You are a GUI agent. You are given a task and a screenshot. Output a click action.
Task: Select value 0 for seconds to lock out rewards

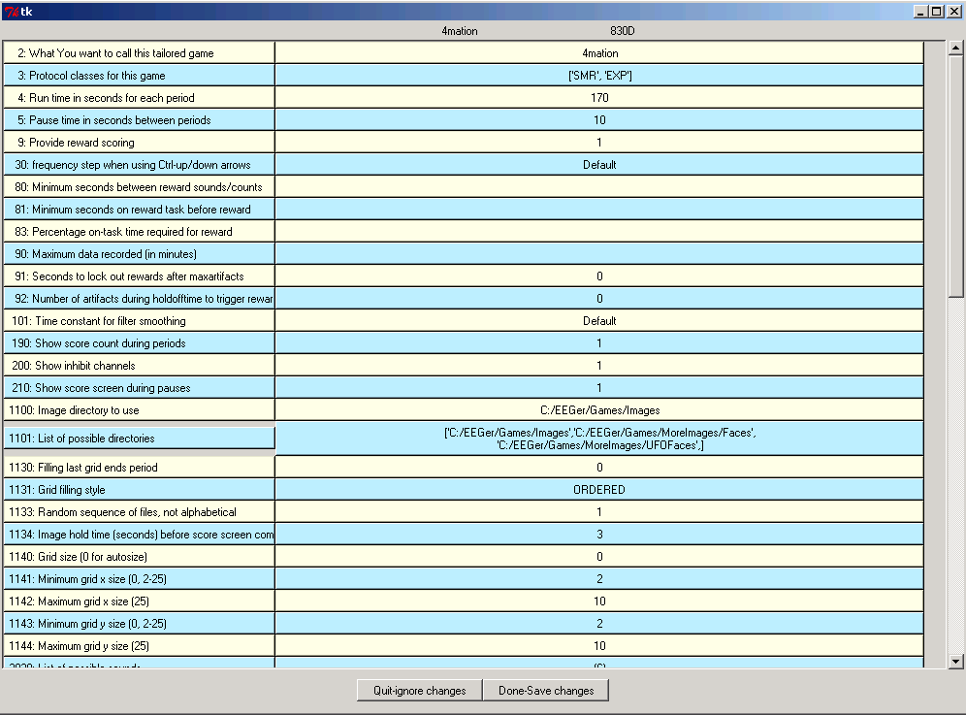tap(599, 276)
